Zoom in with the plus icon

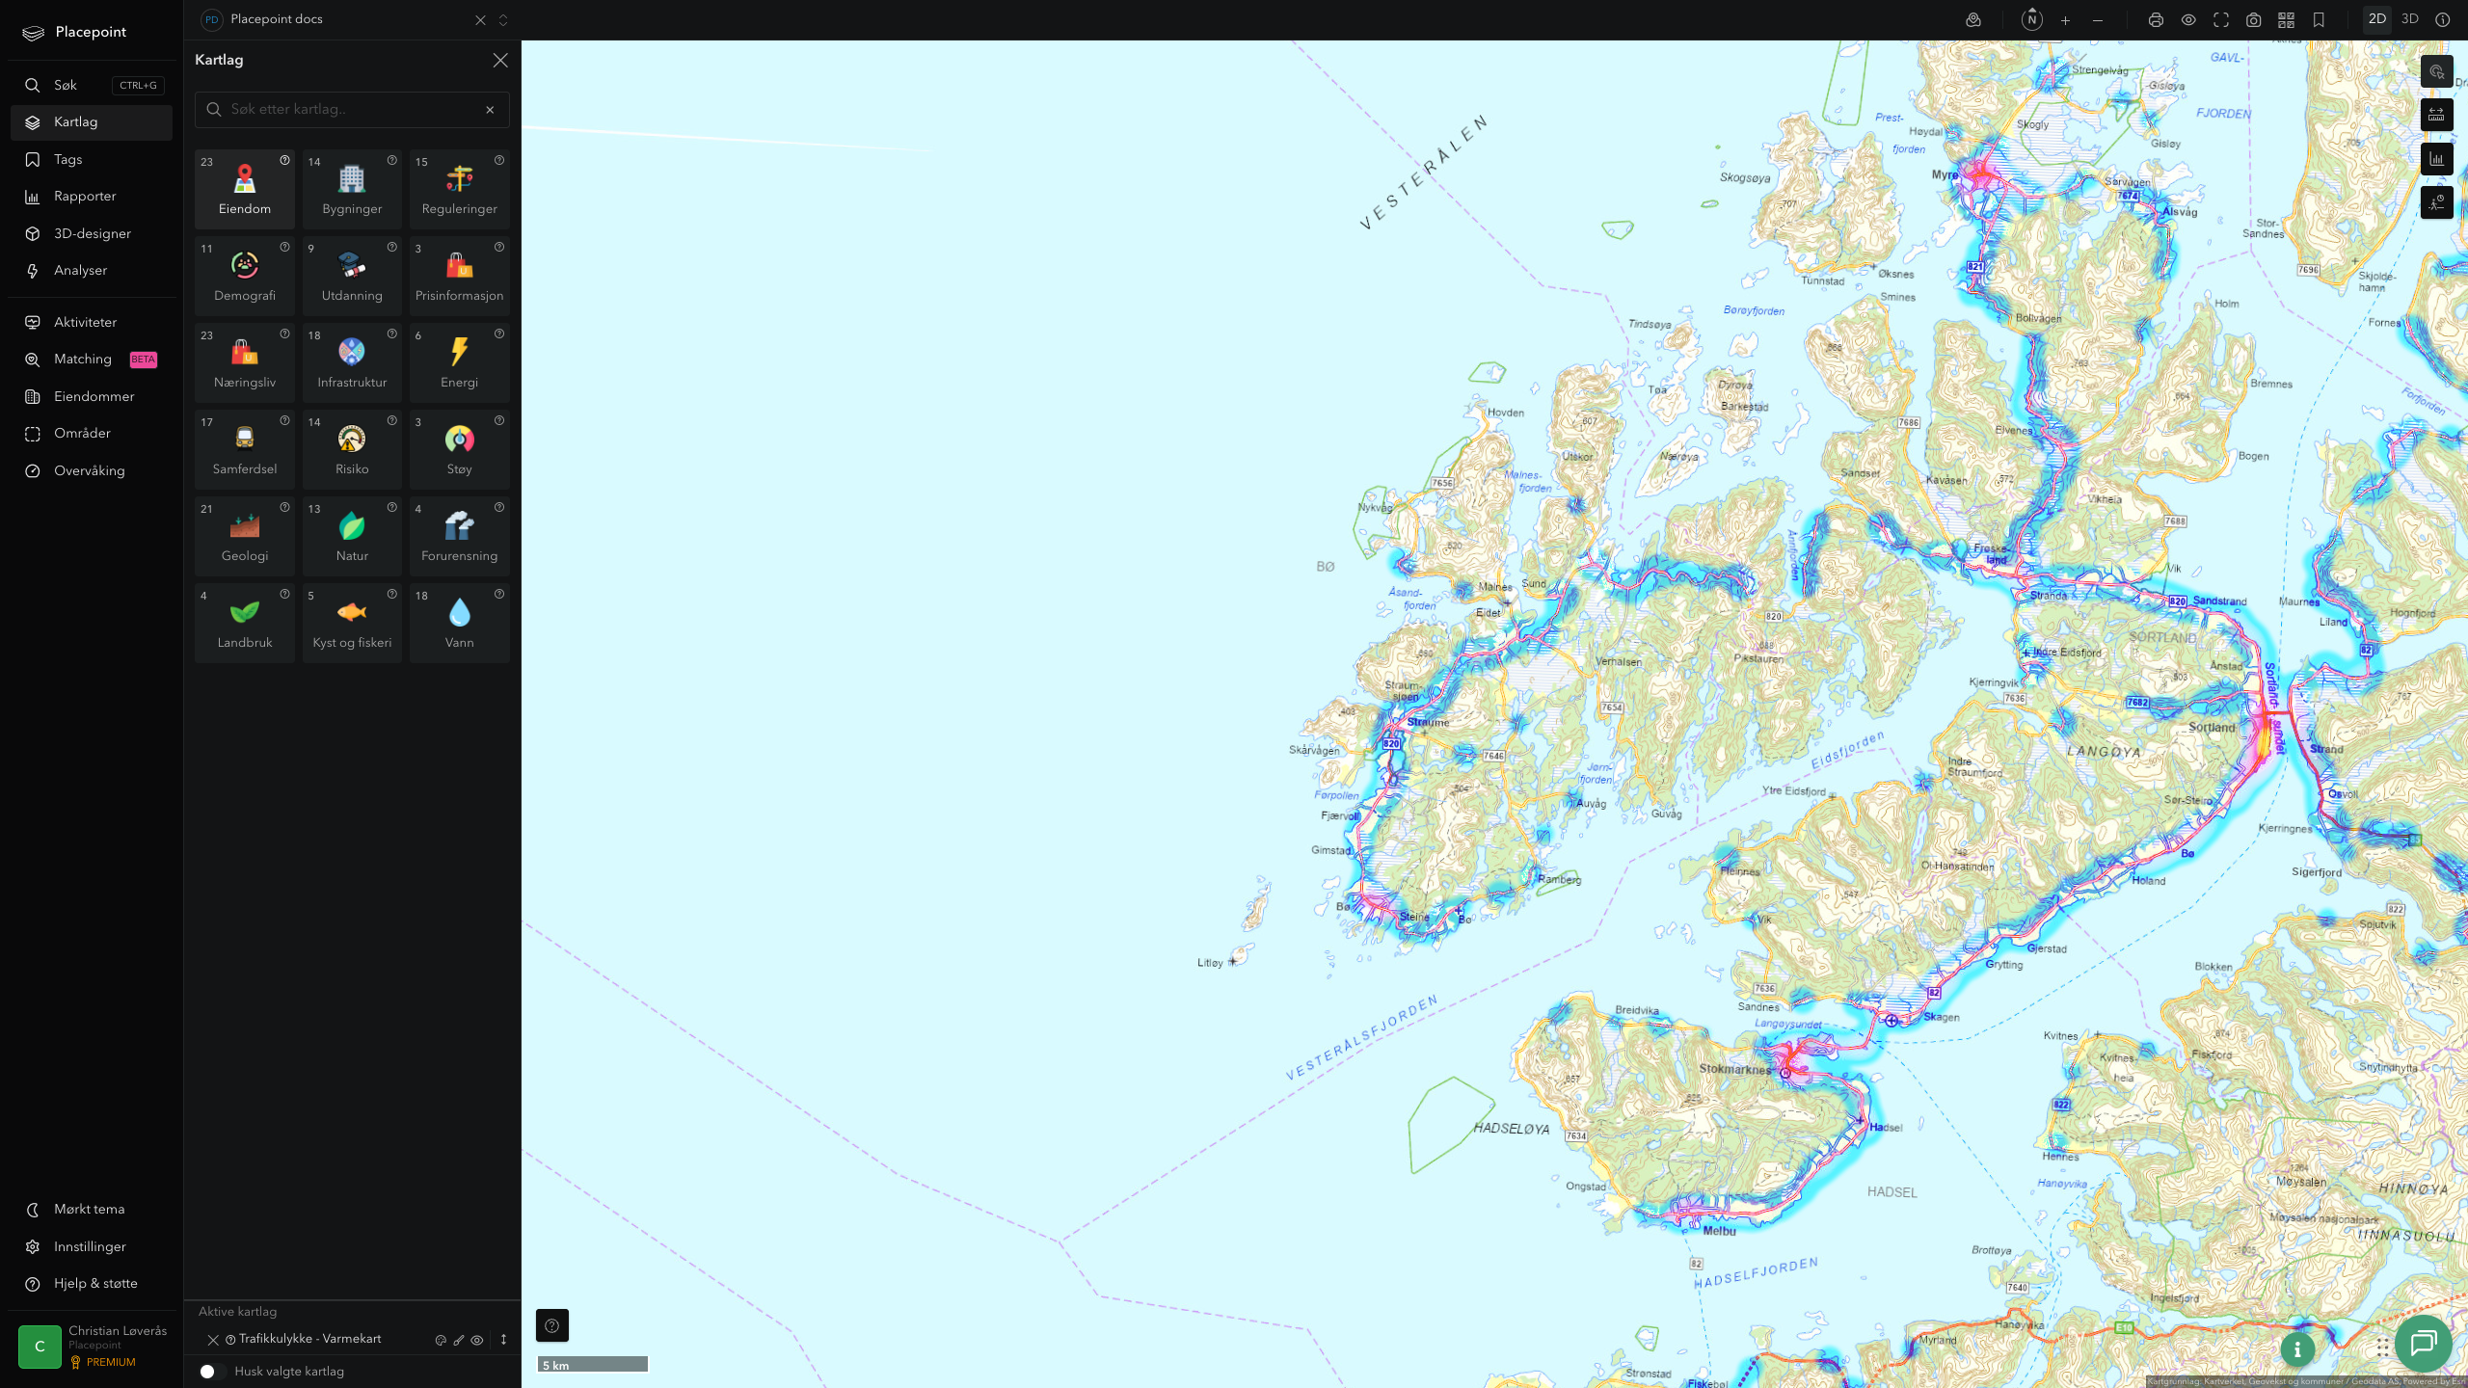point(2065,20)
